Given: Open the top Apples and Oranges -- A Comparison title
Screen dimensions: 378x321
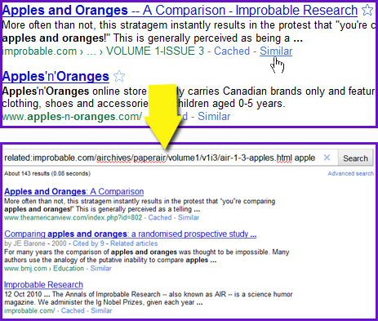Looking at the screenshot, I should (x=180, y=10).
